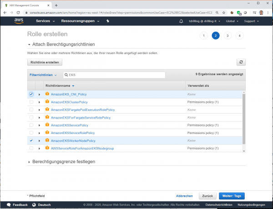Click the globe language icon in footer
The image size is (273, 209).
(x=34, y=204)
